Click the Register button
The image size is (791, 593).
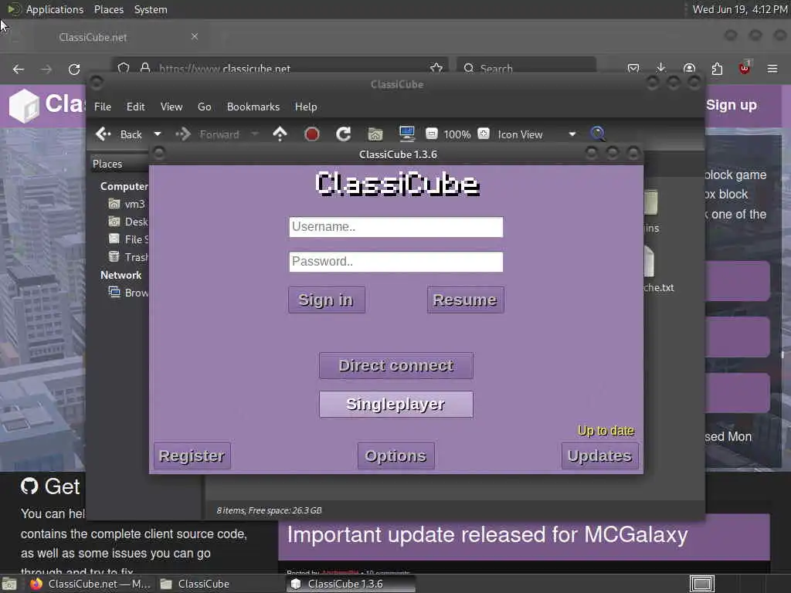click(192, 456)
